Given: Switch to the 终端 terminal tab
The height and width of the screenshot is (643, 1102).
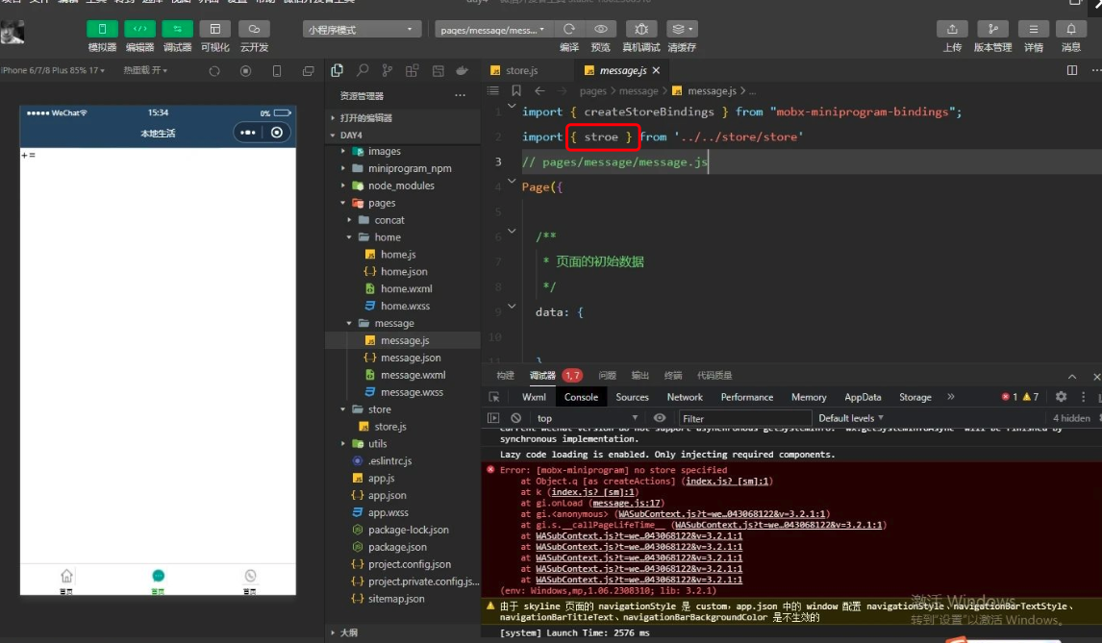Looking at the screenshot, I should click(672, 375).
